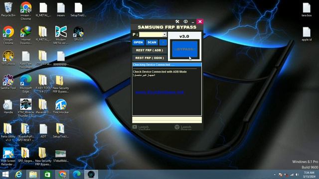The width and height of the screenshot is (319, 179).
Task: Open the F-KEY TOOL V.4 folder
Action: pyautogui.click(x=43, y=84)
